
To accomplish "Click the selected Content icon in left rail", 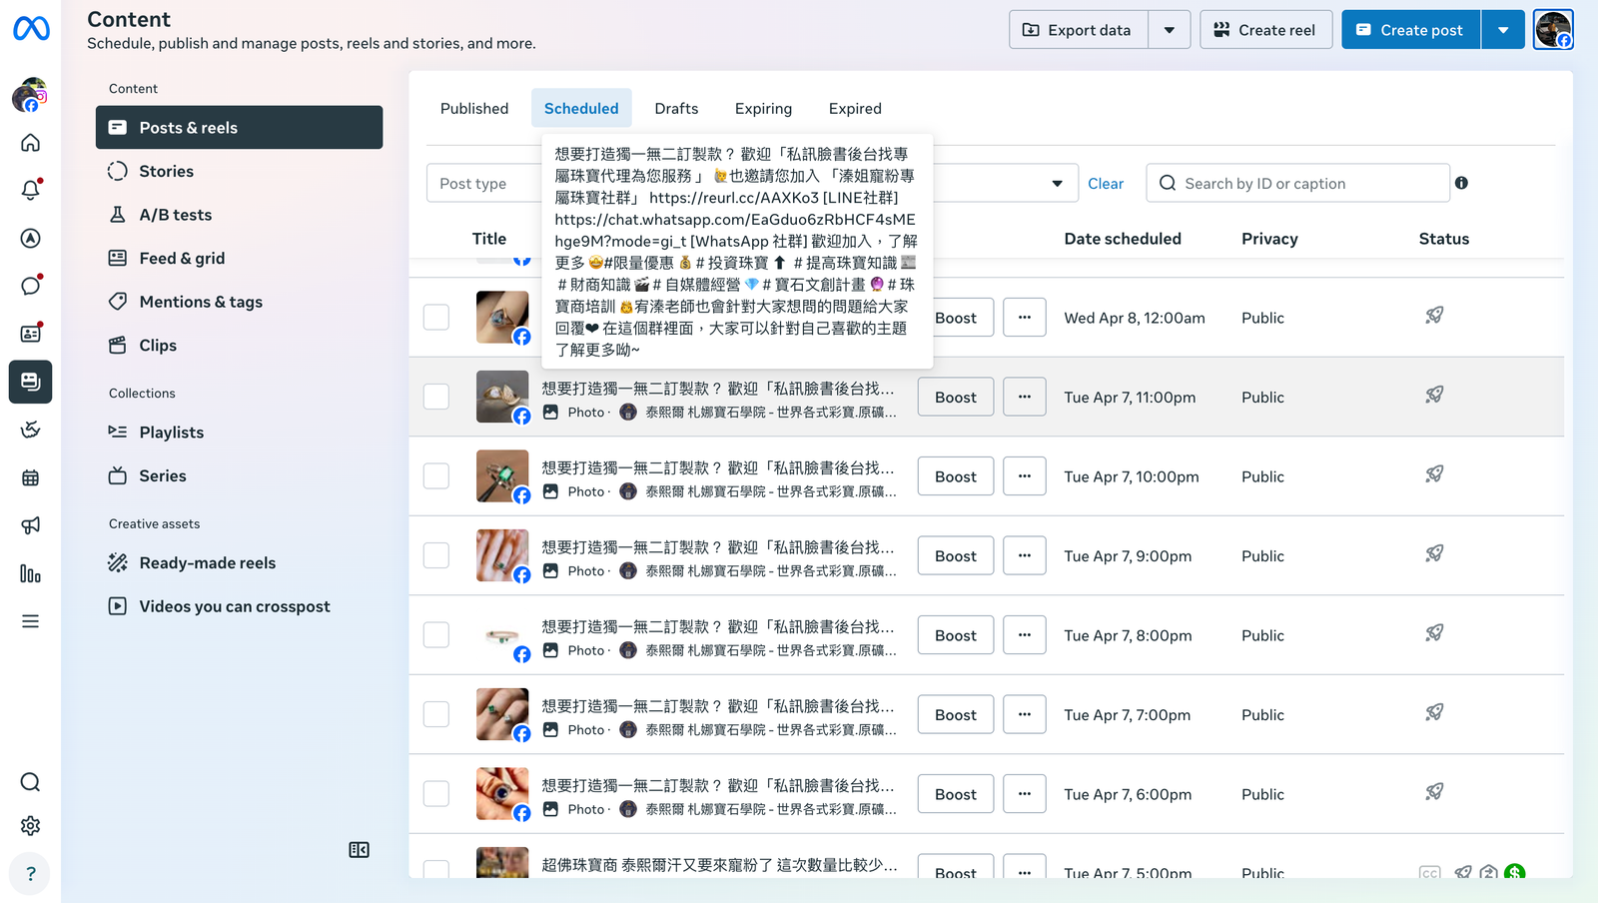I will (31, 382).
